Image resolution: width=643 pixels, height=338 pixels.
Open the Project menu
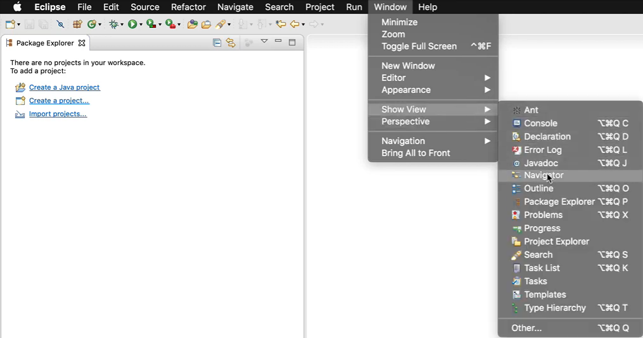pyautogui.click(x=320, y=7)
